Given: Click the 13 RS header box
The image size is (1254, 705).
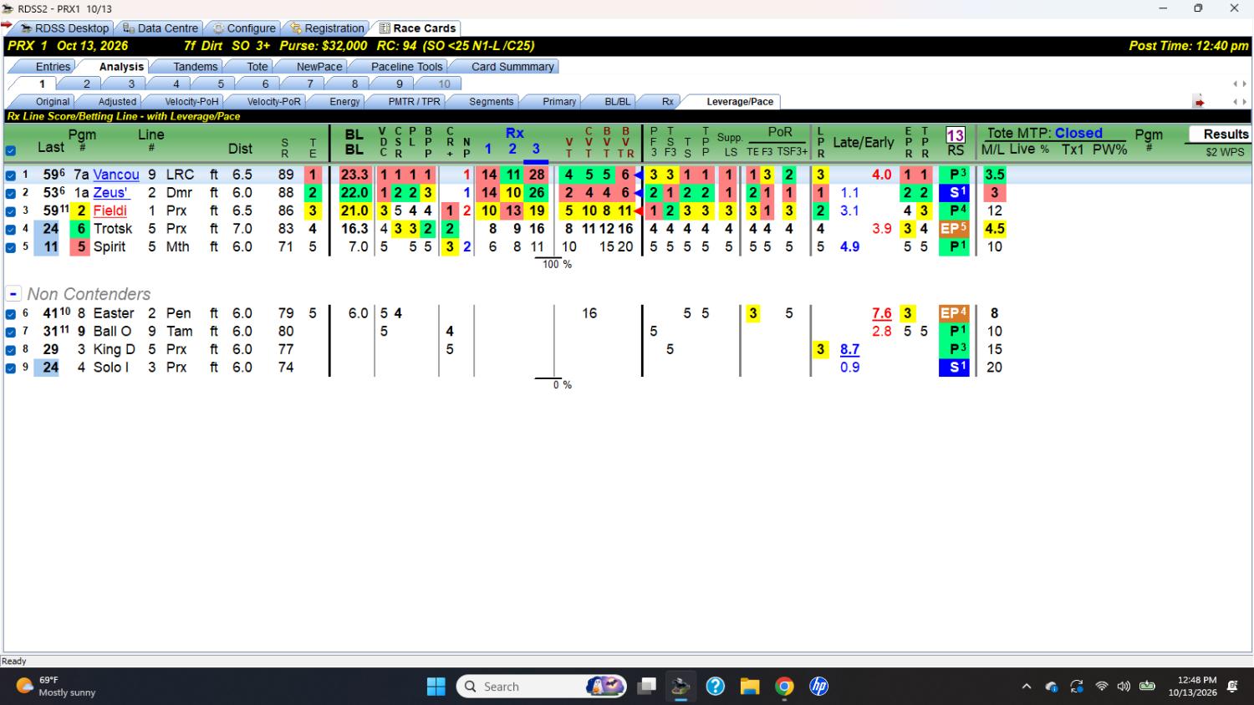Looking at the screenshot, I should click(x=956, y=134).
